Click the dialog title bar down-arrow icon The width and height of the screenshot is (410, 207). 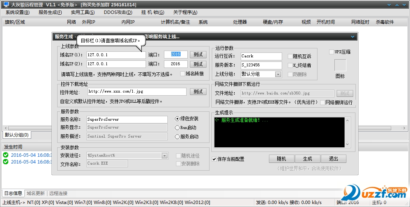click(x=352, y=37)
